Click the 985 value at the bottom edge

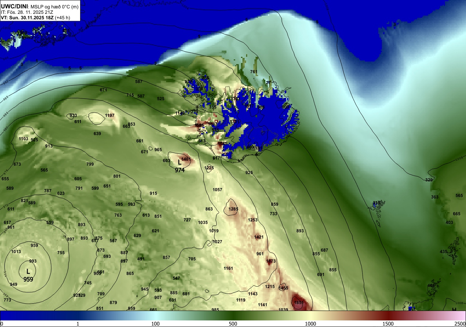215,310
